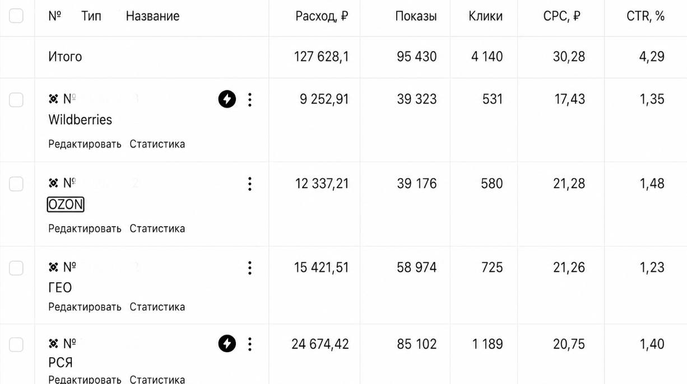Click the lightning bolt icon in the РСЯ row
The width and height of the screenshot is (687, 384).
(x=227, y=344)
